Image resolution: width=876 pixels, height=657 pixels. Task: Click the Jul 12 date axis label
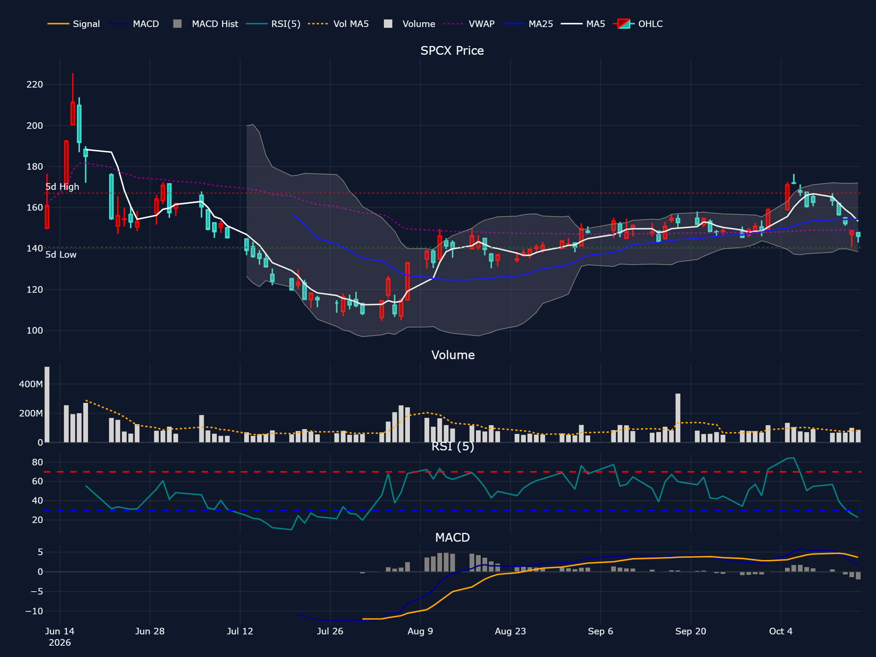[x=240, y=631]
